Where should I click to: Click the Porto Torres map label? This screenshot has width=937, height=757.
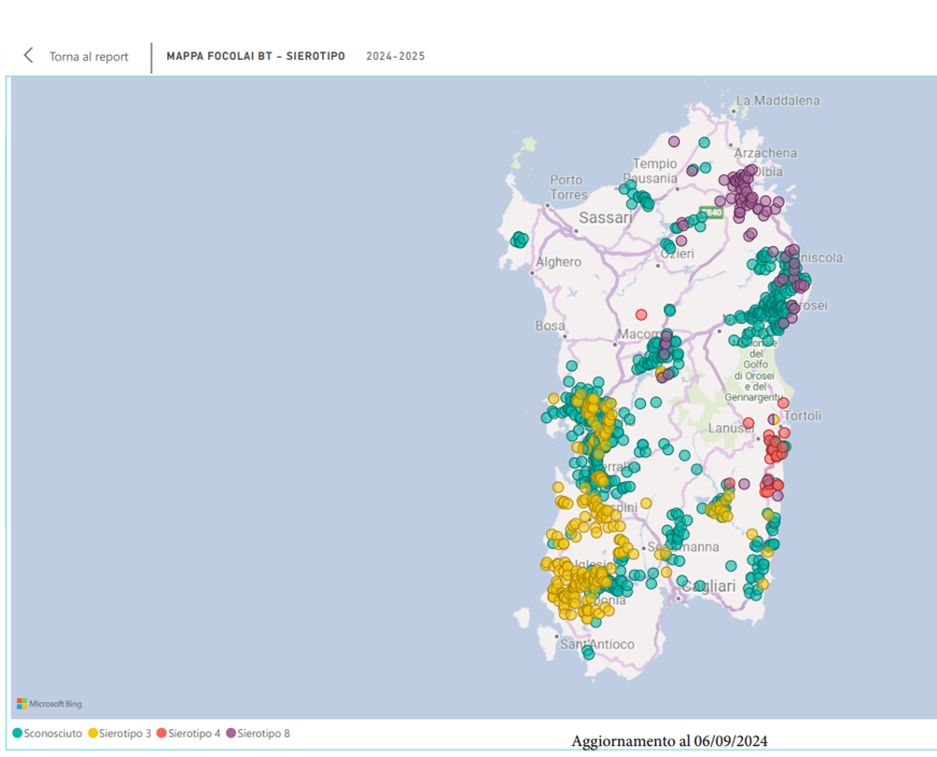pos(567,186)
